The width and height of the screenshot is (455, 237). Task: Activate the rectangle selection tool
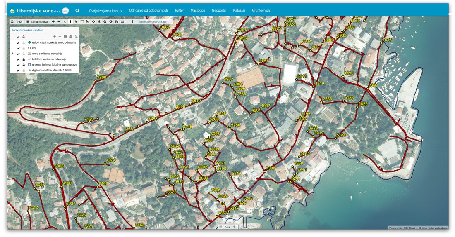point(82,21)
